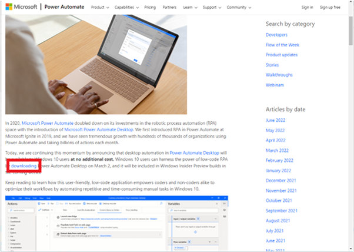354x252 pixels.
Task: Open the Pricing page
Action: pos(150,7)
